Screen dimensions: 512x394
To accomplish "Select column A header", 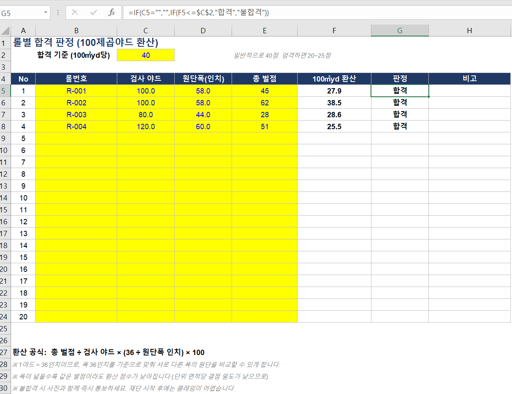I will (23, 30).
